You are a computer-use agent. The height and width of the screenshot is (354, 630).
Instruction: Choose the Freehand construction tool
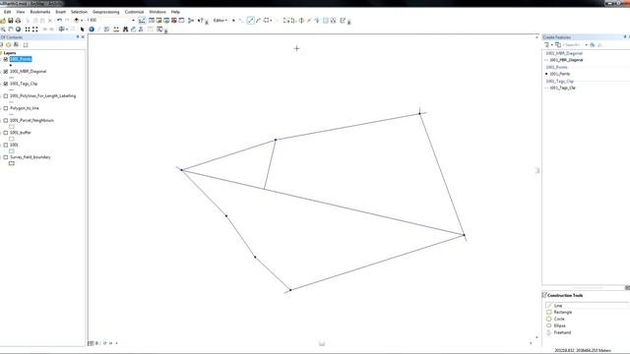[x=562, y=332]
